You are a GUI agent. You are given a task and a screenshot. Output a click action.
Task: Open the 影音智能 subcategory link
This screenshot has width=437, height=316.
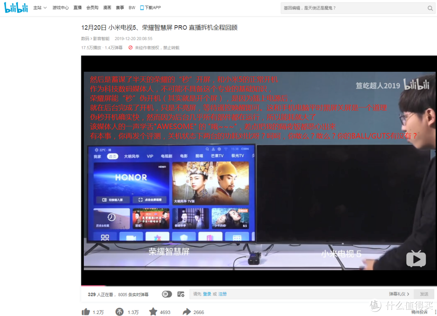[x=101, y=38]
